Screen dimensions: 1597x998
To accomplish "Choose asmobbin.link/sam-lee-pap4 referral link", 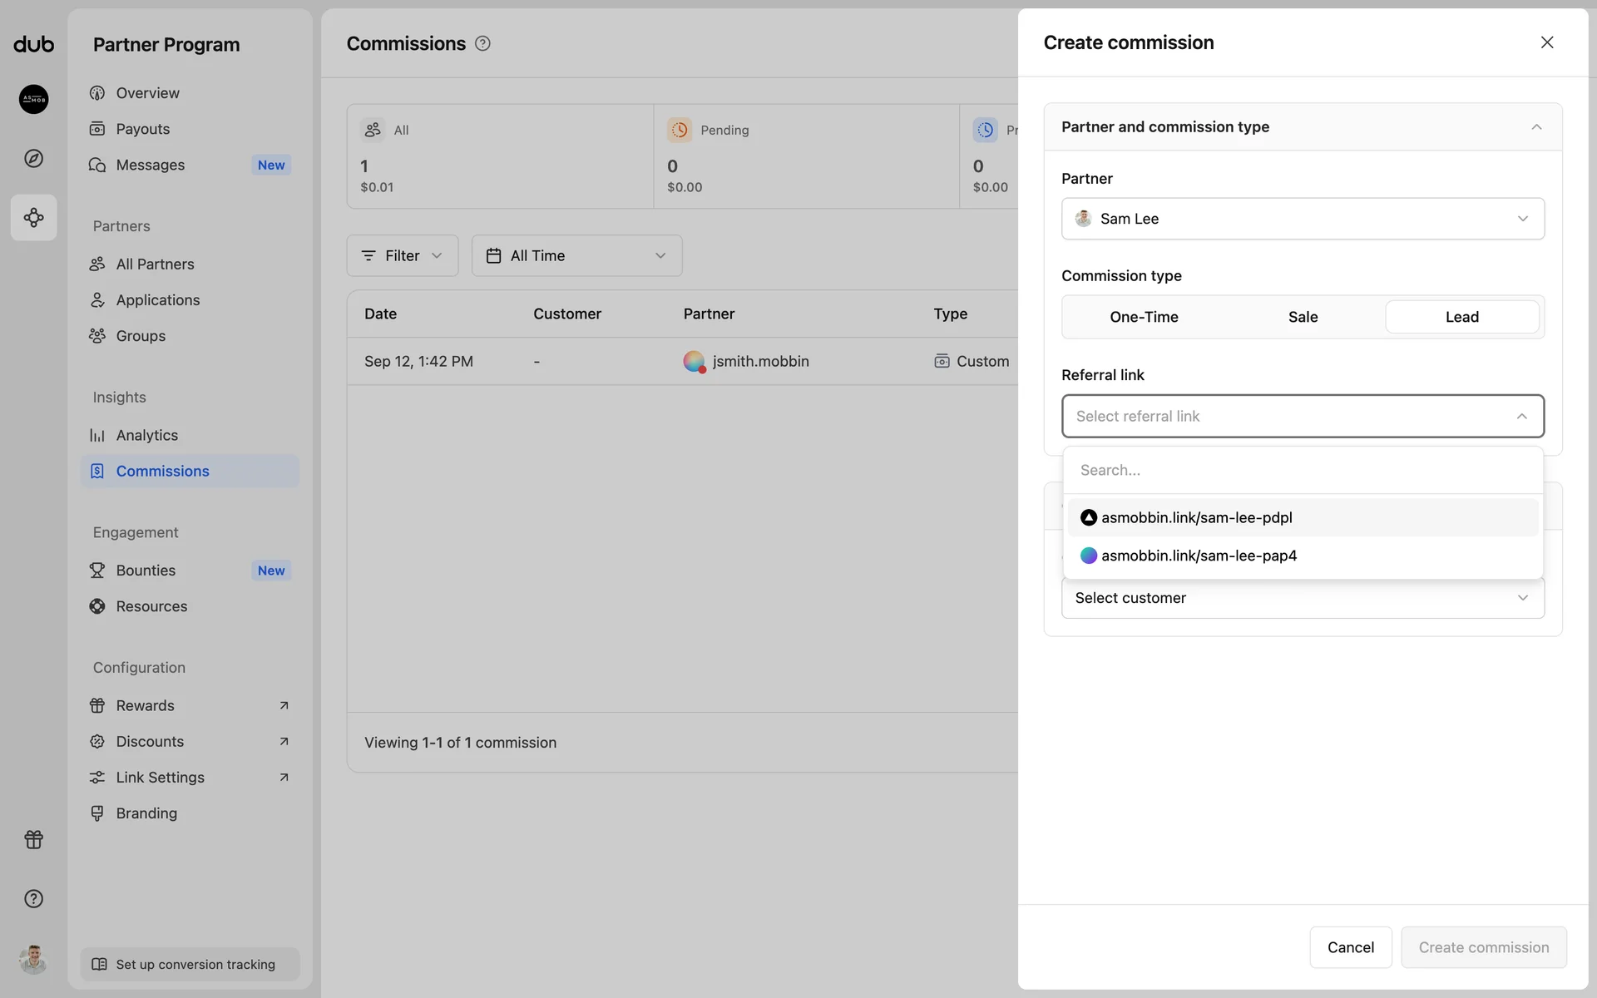I will pos(1199,556).
